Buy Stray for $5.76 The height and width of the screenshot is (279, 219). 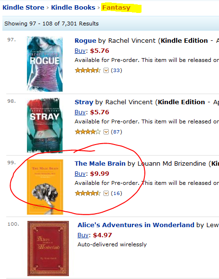pos(80,112)
